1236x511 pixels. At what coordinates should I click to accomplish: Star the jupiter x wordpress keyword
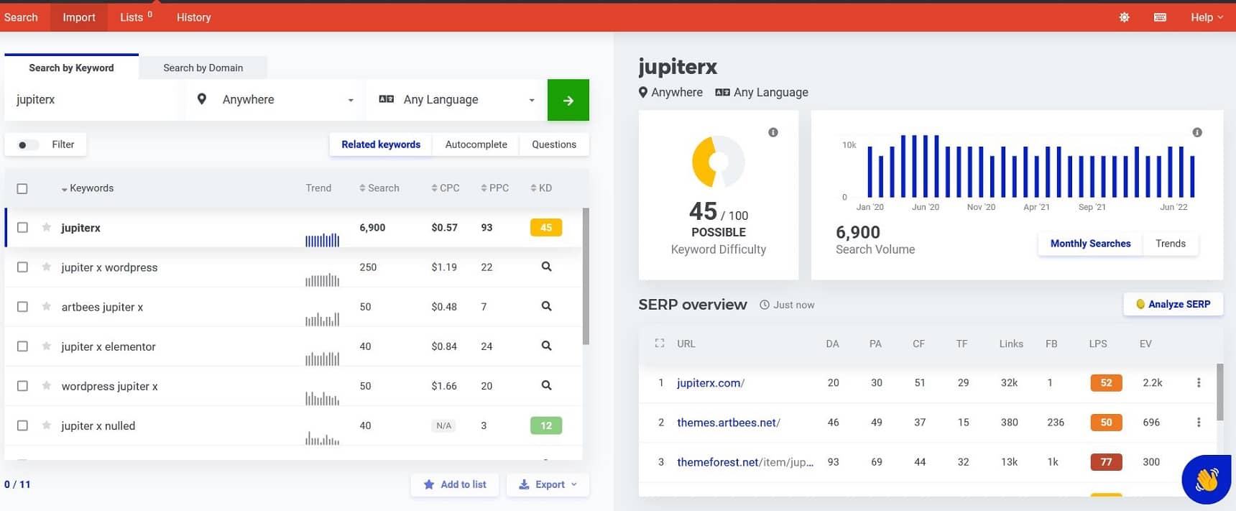(x=46, y=267)
